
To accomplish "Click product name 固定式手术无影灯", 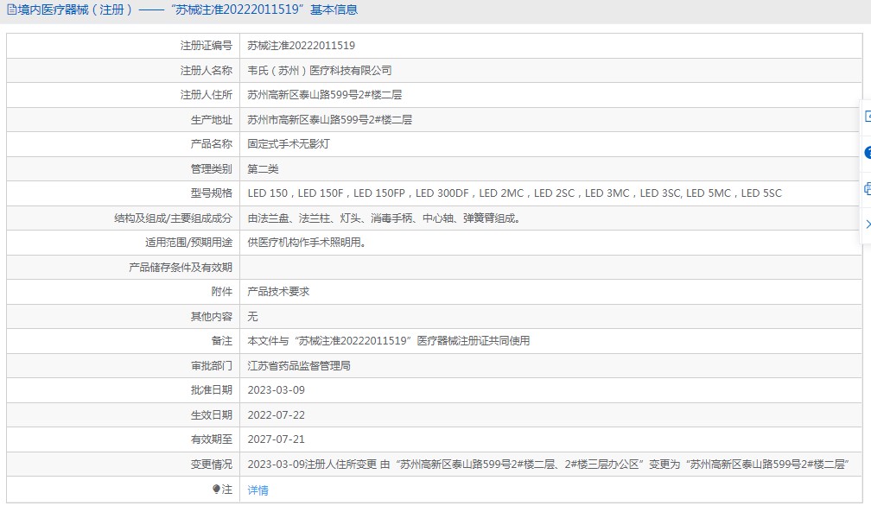I will [x=289, y=144].
